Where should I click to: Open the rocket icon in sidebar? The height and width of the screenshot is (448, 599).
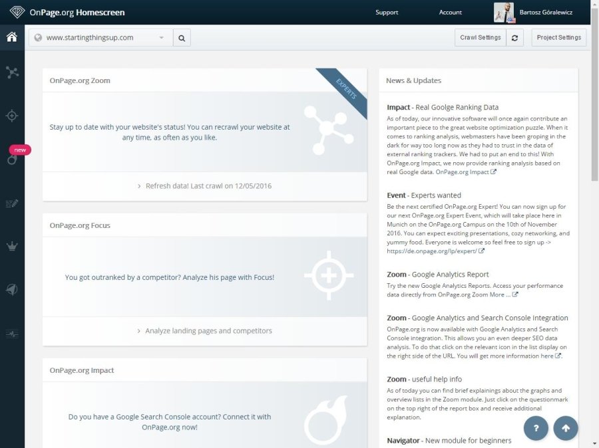12,290
